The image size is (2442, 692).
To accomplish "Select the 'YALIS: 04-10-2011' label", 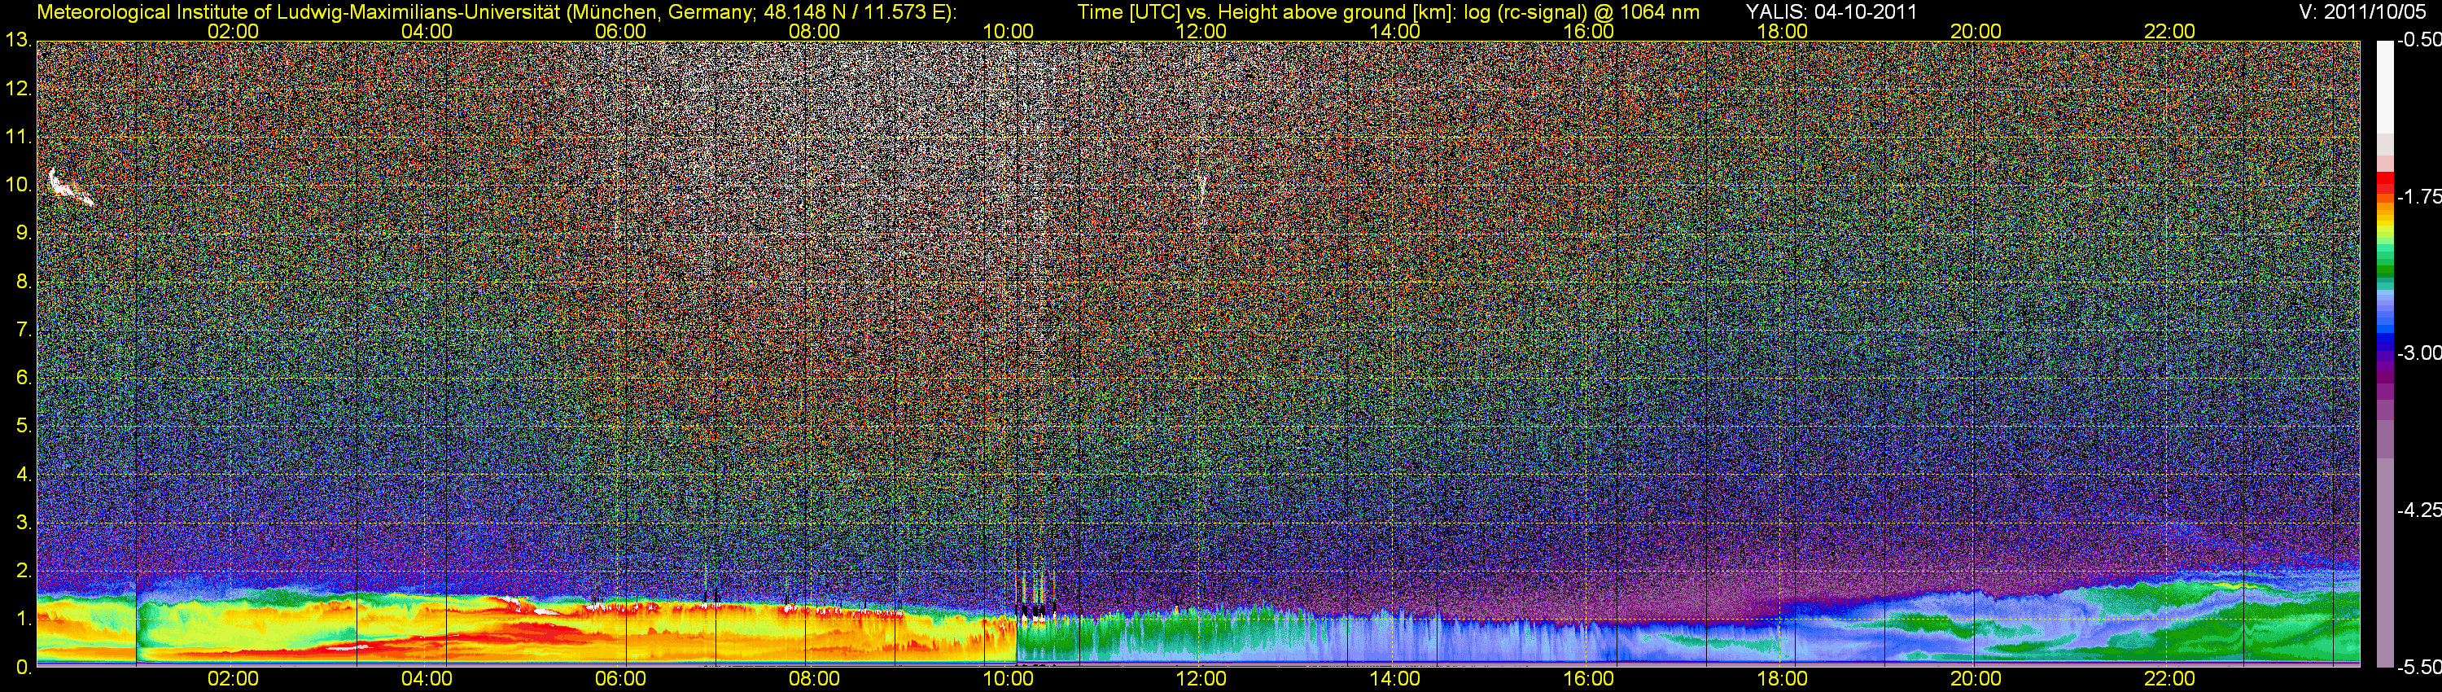I will pos(1831,11).
